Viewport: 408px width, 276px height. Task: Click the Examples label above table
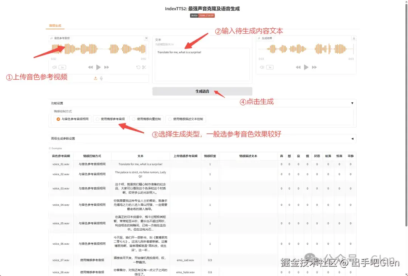point(56,148)
